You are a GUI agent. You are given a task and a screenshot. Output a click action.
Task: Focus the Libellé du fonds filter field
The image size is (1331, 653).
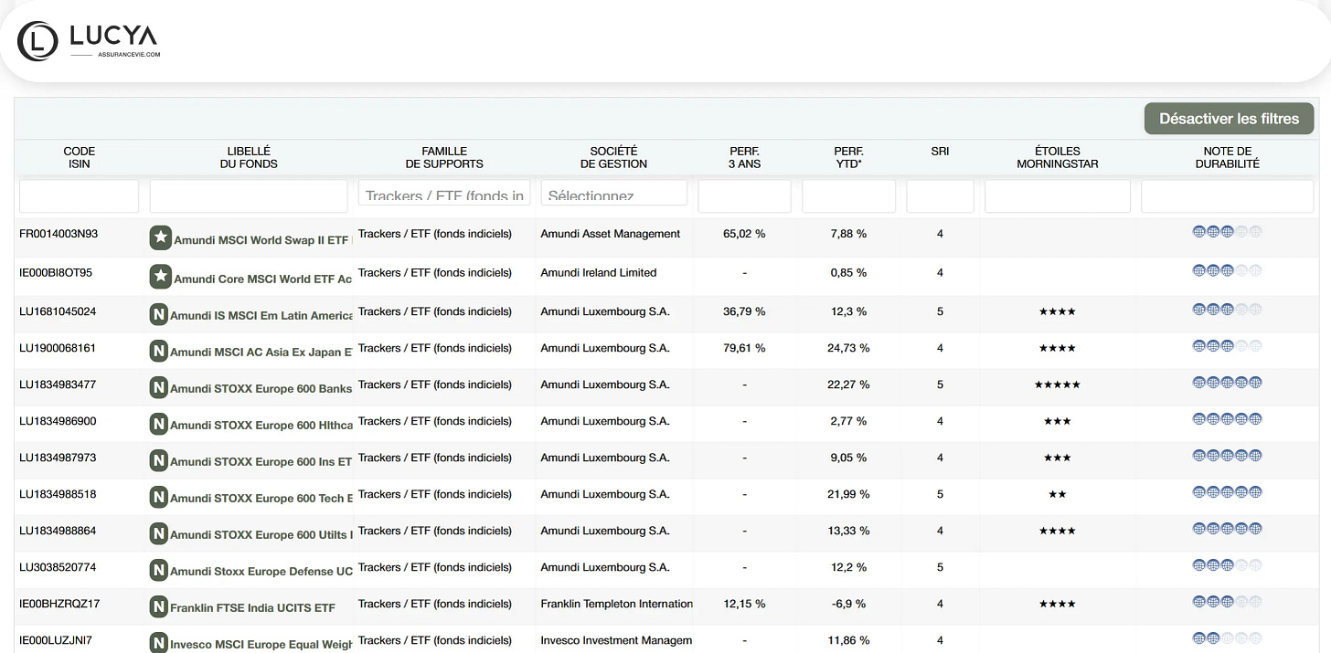click(x=249, y=196)
